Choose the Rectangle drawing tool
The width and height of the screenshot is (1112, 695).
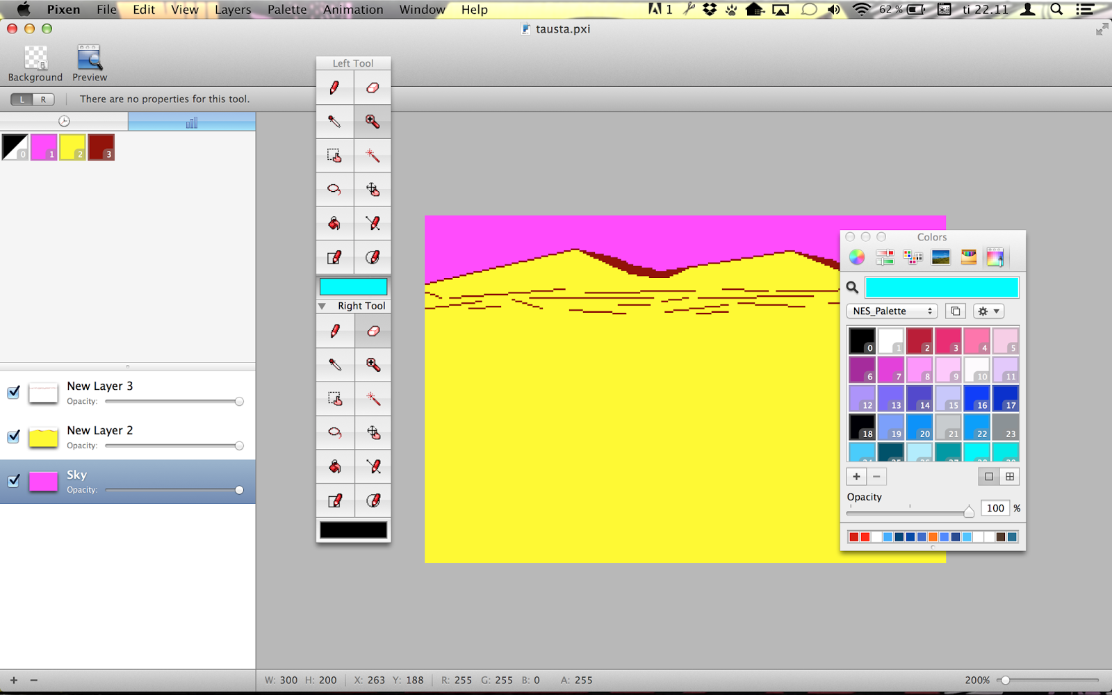[335, 257]
